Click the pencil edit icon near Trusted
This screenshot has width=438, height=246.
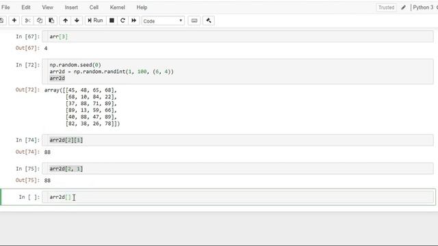point(403,8)
